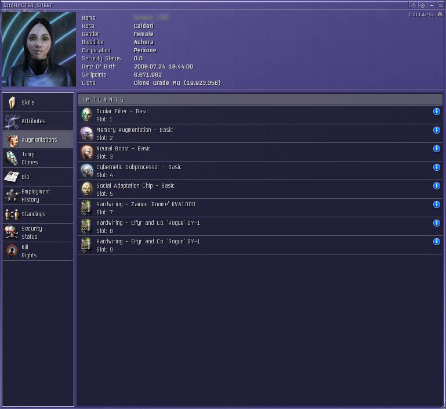
Task: Open the Attributes section
Action: click(x=38, y=121)
